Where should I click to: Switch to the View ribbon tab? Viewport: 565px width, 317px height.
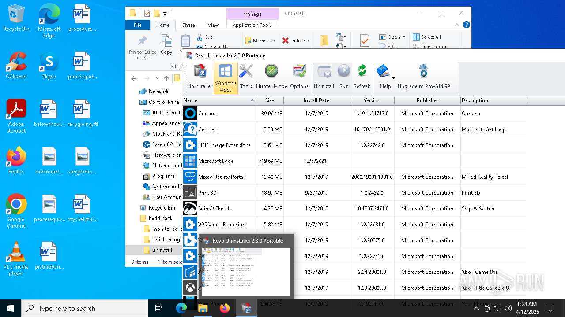coord(213,25)
